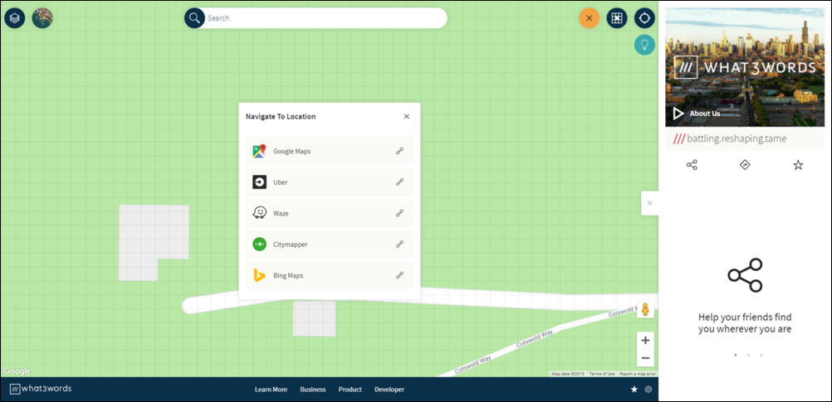
Task: Type in the Search field
Action: click(324, 18)
